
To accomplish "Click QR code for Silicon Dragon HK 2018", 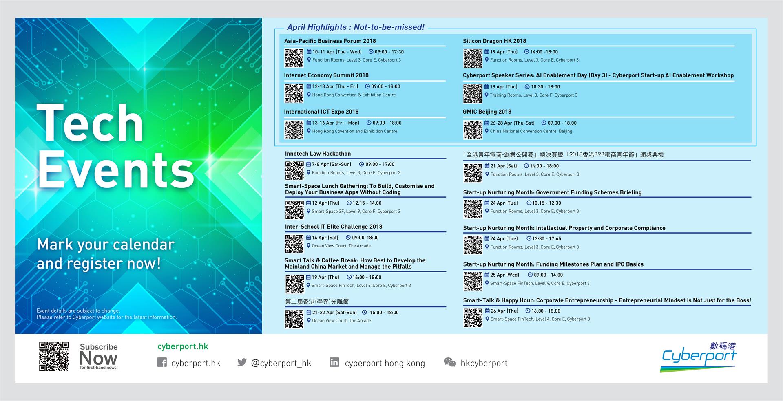I will tap(473, 58).
